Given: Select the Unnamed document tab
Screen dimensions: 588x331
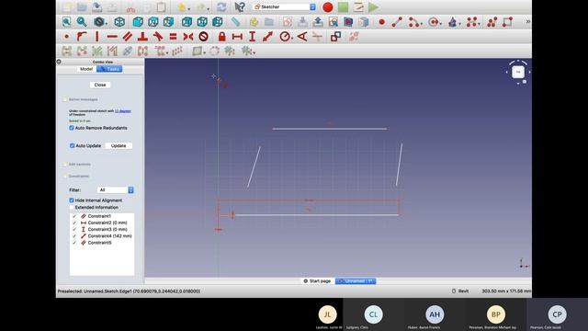Looking at the screenshot, I should [x=356, y=281].
